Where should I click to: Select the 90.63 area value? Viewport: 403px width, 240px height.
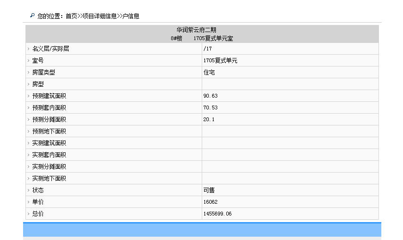[210, 96]
